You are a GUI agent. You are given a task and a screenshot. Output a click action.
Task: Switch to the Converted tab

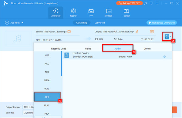click(99, 23)
